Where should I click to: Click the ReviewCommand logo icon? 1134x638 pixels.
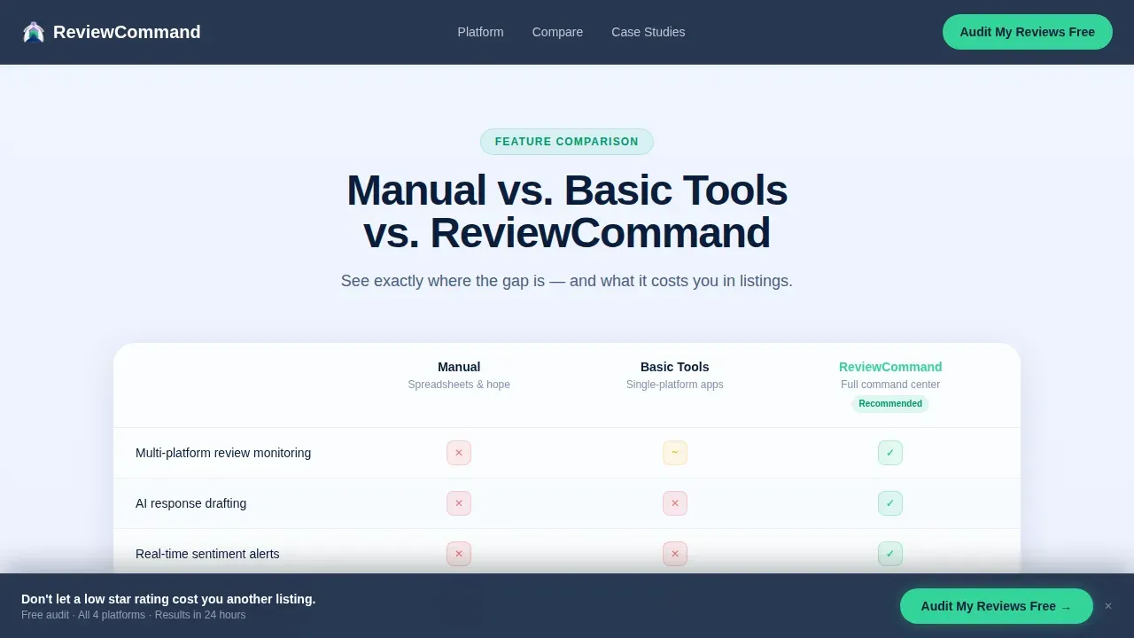tap(34, 32)
